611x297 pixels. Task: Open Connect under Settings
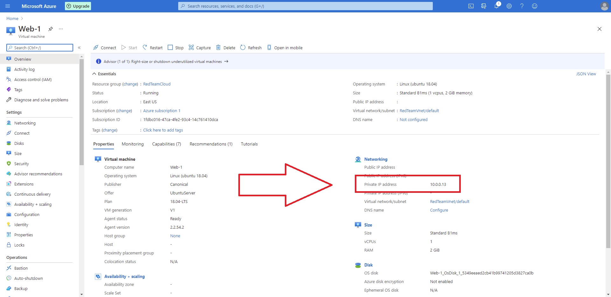[x=22, y=133]
